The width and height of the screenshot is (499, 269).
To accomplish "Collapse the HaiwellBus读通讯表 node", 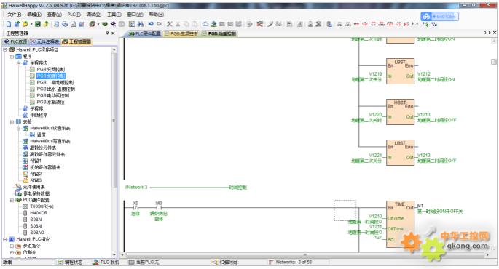I will [19, 128].
